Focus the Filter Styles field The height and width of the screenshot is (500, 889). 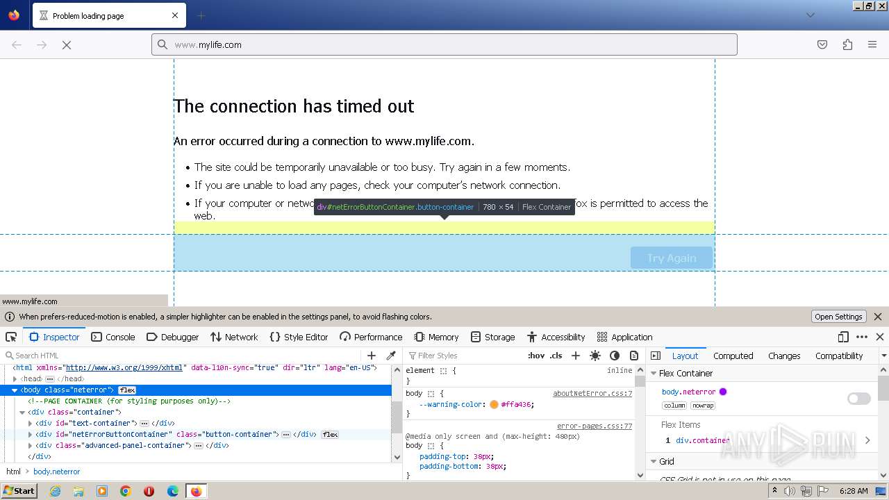pyautogui.click(x=464, y=356)
